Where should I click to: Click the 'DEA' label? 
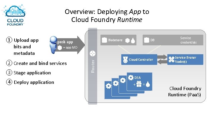point(137,78)
